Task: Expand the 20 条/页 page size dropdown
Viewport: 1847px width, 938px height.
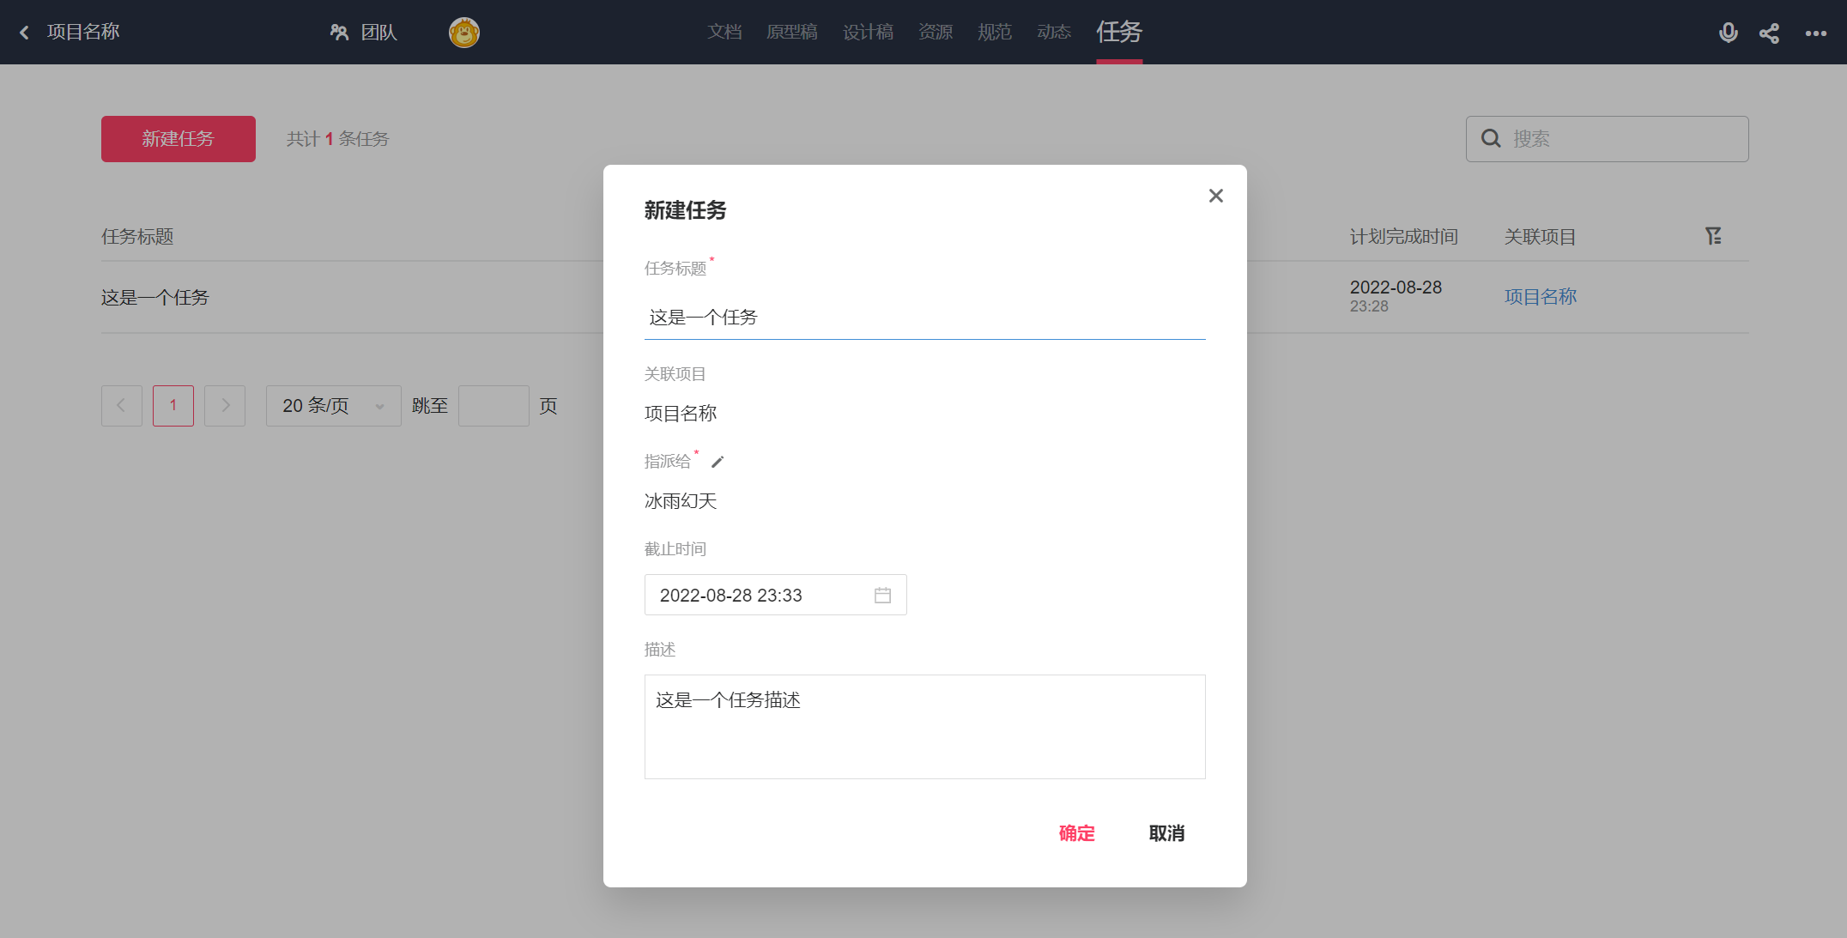Action: point(333,406)
